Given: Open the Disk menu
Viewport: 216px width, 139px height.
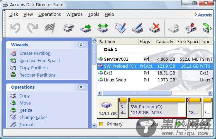Looking at the screenshot, I should (13, 14).
